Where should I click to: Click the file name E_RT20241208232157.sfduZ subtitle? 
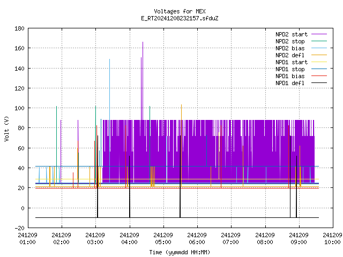[180, 18]
